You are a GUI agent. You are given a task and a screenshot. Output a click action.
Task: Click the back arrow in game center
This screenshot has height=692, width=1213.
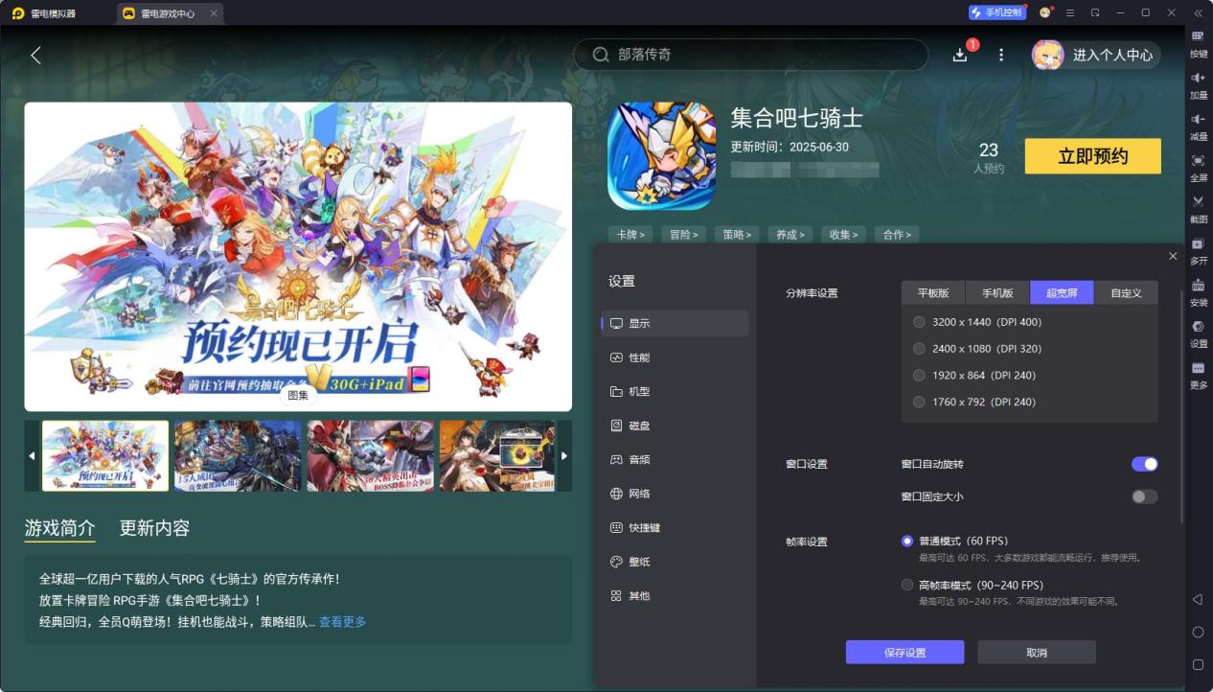tap(35, 56)
